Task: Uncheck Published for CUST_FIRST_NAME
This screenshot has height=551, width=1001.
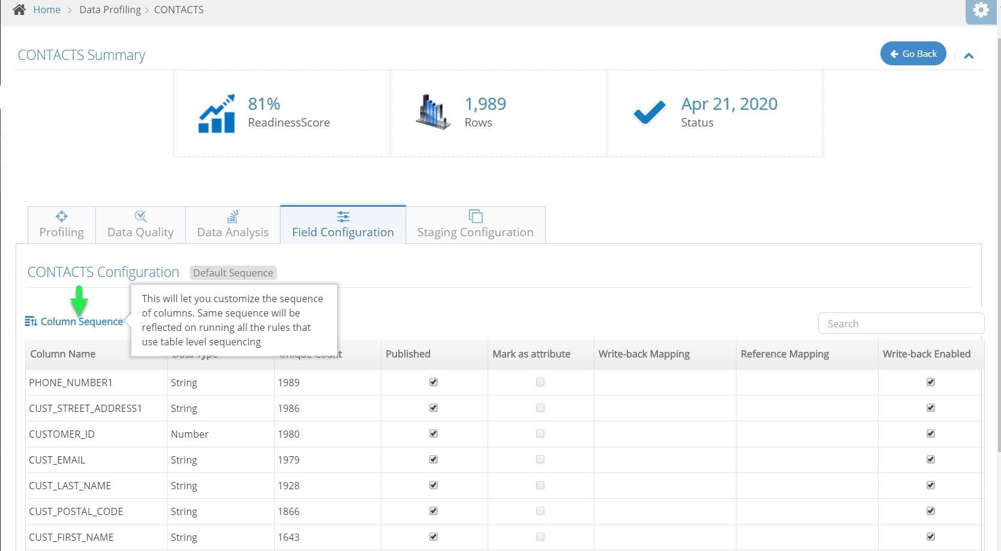Action: click(x=434, y=537)
